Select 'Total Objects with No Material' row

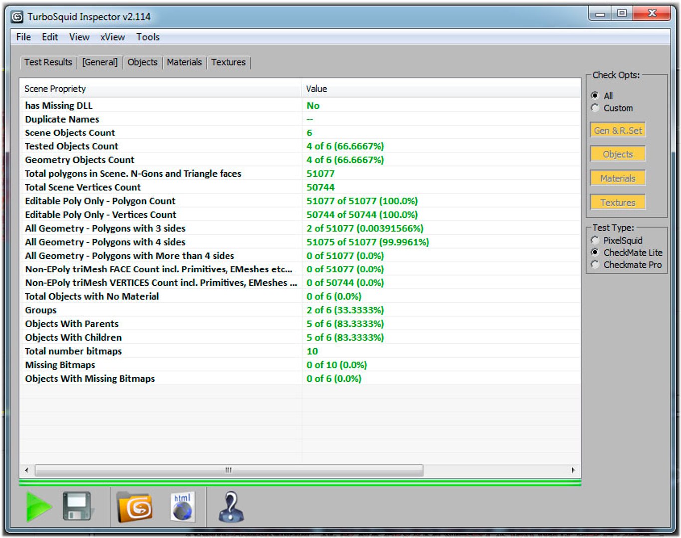tap(300, 296)
